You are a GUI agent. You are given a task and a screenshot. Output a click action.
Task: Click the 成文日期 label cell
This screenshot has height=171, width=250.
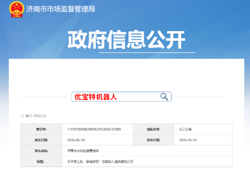tap(42, 140)
